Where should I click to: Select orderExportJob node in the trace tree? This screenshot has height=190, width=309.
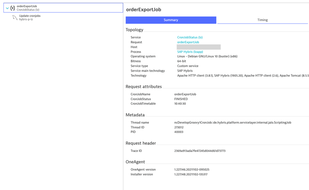[28, 6]
